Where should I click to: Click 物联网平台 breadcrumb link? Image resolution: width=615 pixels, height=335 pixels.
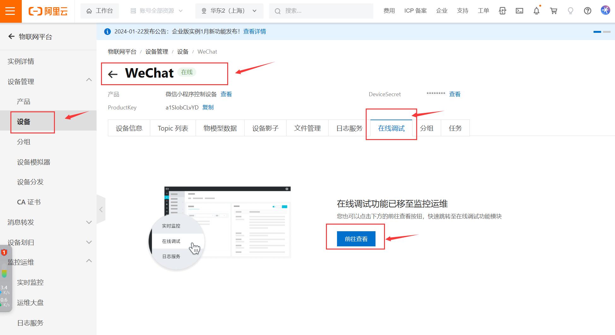pos(122,52)
